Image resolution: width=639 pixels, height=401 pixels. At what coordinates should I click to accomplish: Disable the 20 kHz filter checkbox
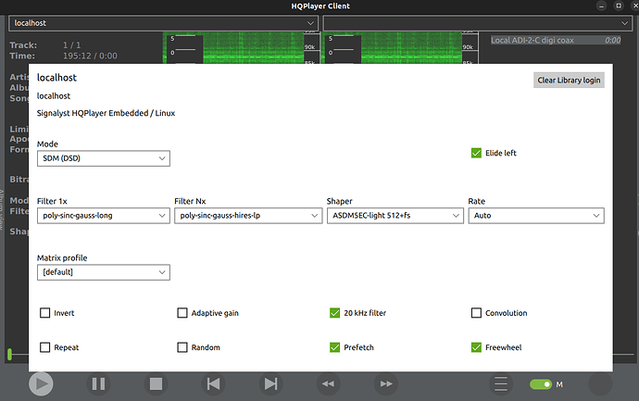click(335, 313)
